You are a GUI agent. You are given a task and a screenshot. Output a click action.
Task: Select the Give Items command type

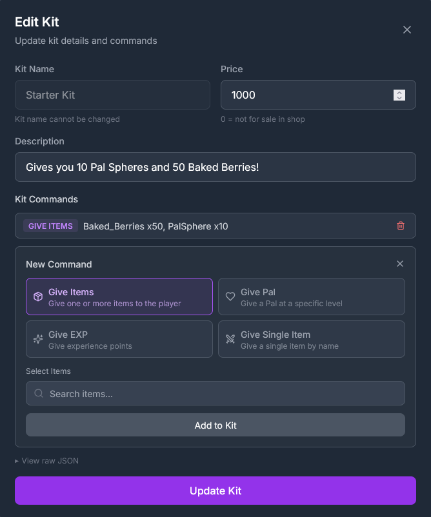[119, 297]
